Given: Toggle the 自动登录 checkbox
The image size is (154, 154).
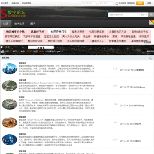Looking at the screenshot, I should pyautogui.click(x=117, y=3).
